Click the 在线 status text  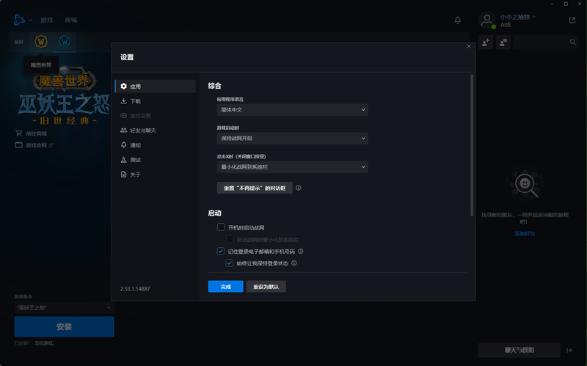click(x=506, y=25)
